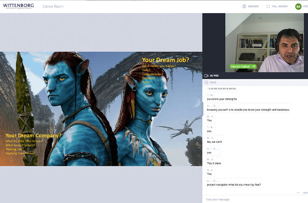Focus the 'Type your message' input field
308x203 pixels.
pyautogui.click(x=255, y=199)
